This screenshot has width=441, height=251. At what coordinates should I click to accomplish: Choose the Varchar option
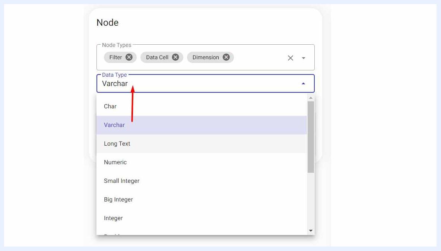pos(202,125)
